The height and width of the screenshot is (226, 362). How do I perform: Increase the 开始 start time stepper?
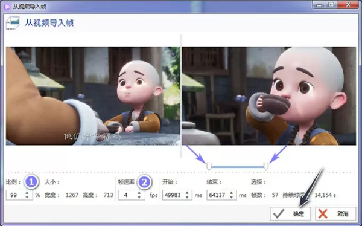187,193
